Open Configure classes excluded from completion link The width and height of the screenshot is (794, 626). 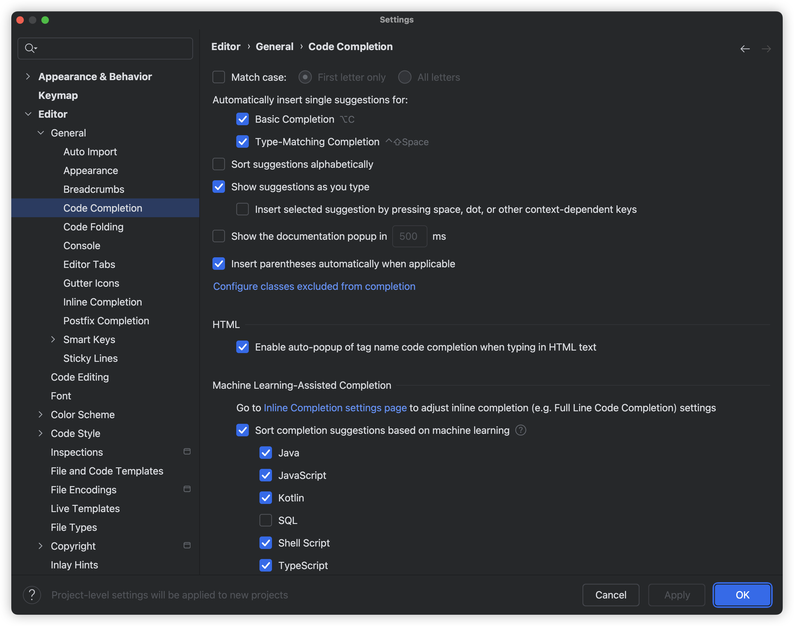tap(314, 286)
